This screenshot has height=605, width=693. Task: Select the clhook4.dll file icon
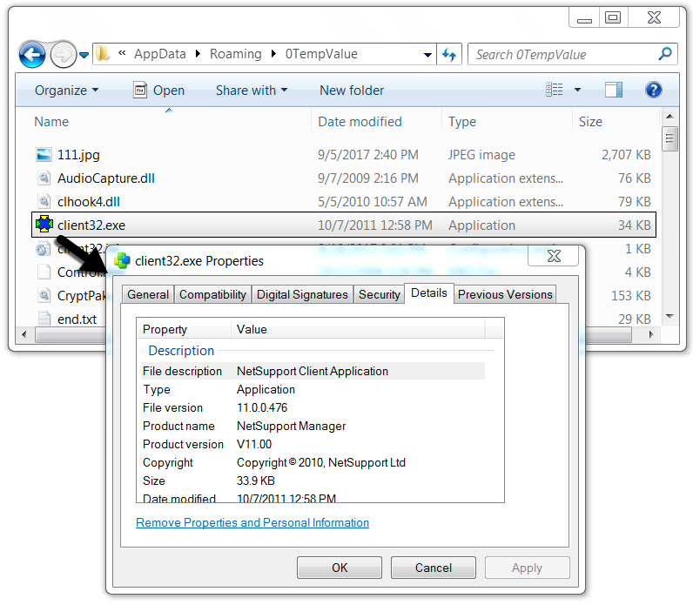coord(44,201)
